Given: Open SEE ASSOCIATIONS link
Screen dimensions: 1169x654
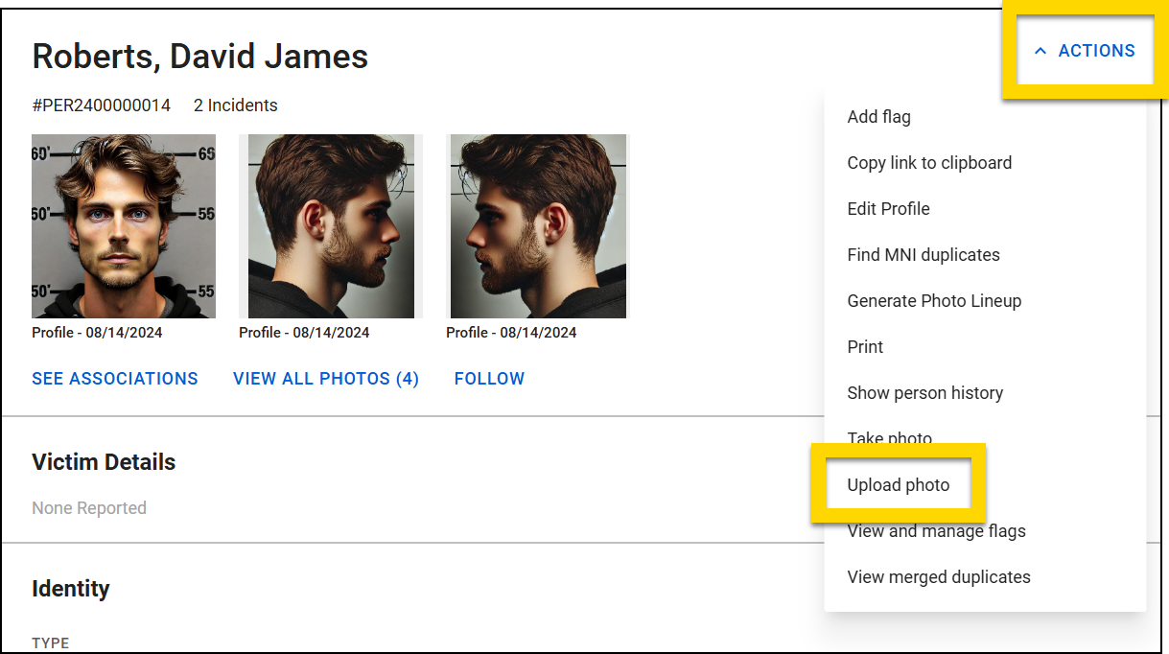Looking at the screenshot, I should coord(114,378).
